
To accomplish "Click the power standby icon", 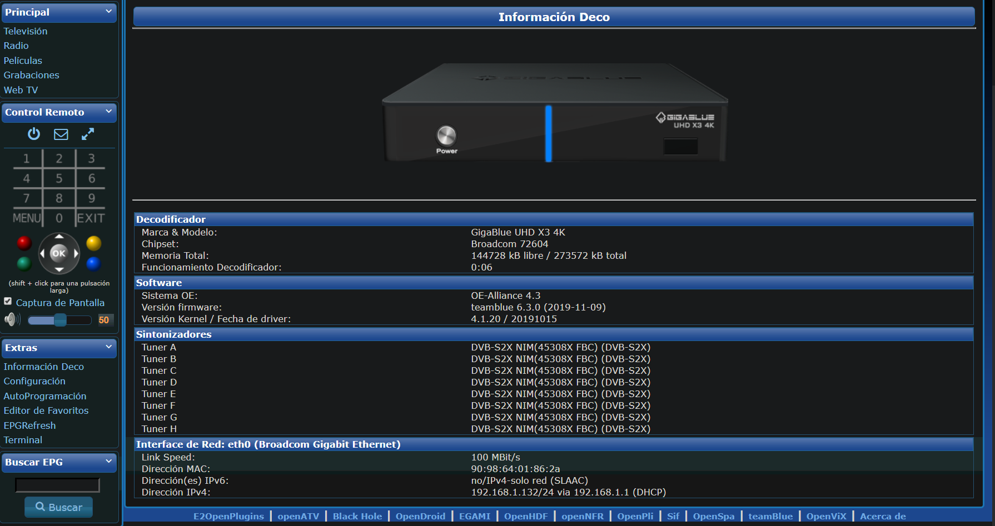I will tap(34, 134).
